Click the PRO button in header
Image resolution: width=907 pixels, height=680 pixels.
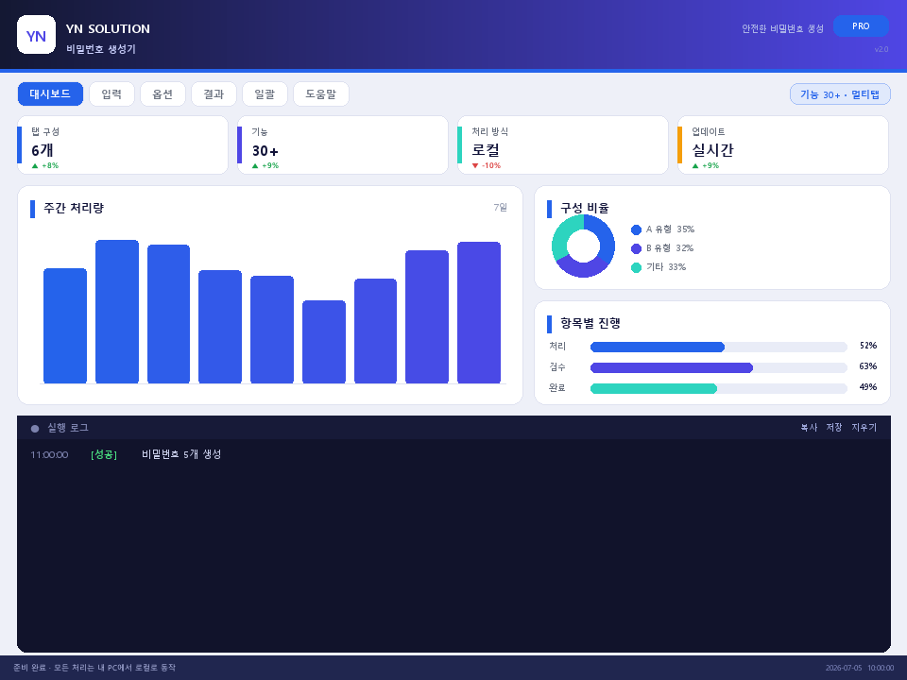(x=861, y=26)
